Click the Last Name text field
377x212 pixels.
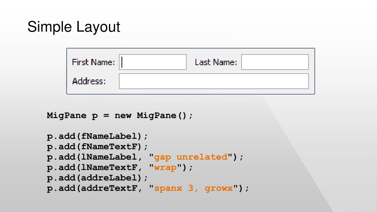[275, 62]
